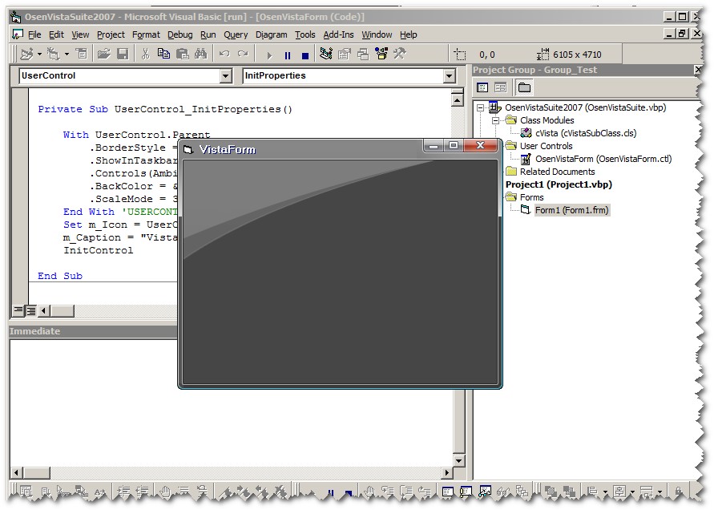This screenshot has width=714, height=510.
Task: Click the Open Project folder icon
Action: point(103,55)
